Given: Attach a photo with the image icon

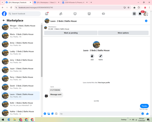Looking at the screenshot, I should [49, 114].
